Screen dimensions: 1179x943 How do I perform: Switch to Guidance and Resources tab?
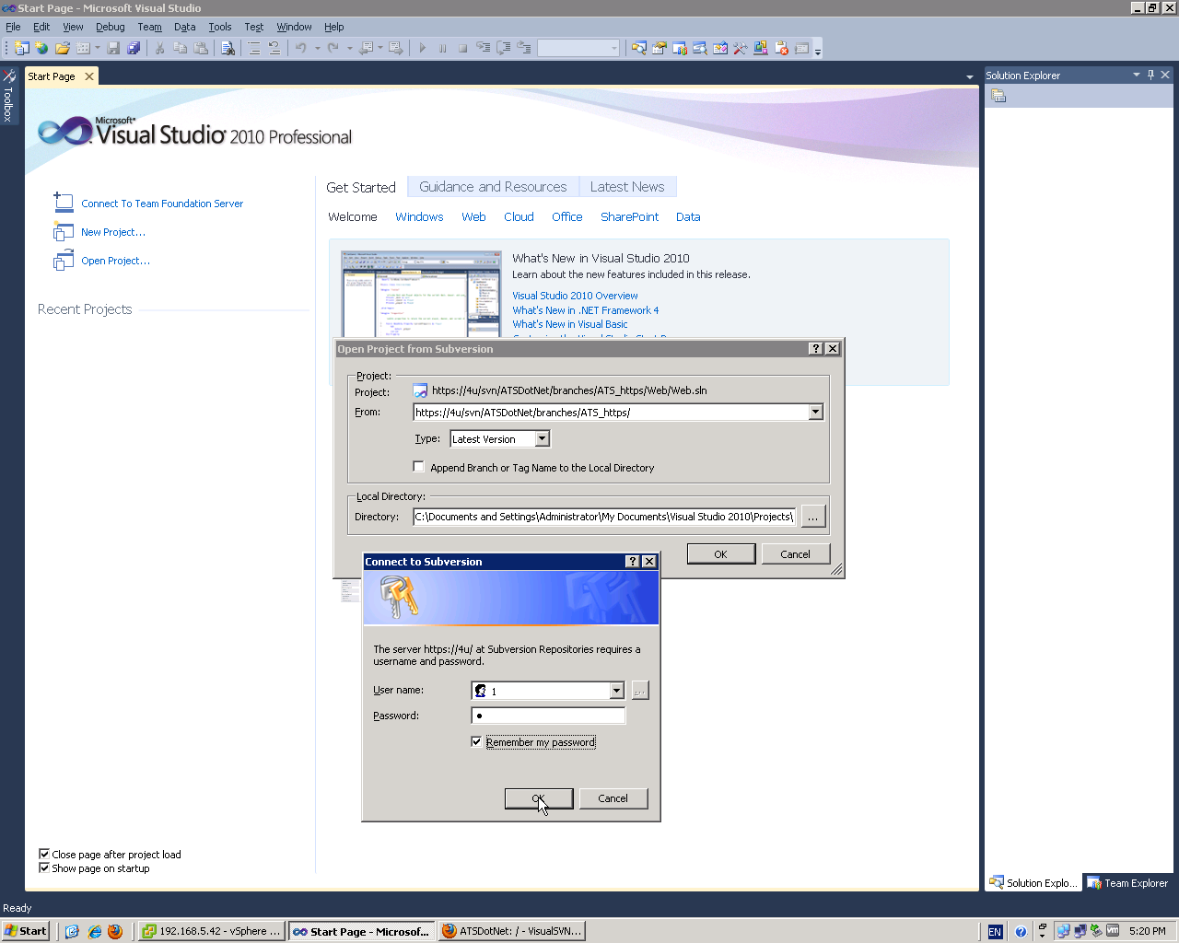[x=493, y=187]
